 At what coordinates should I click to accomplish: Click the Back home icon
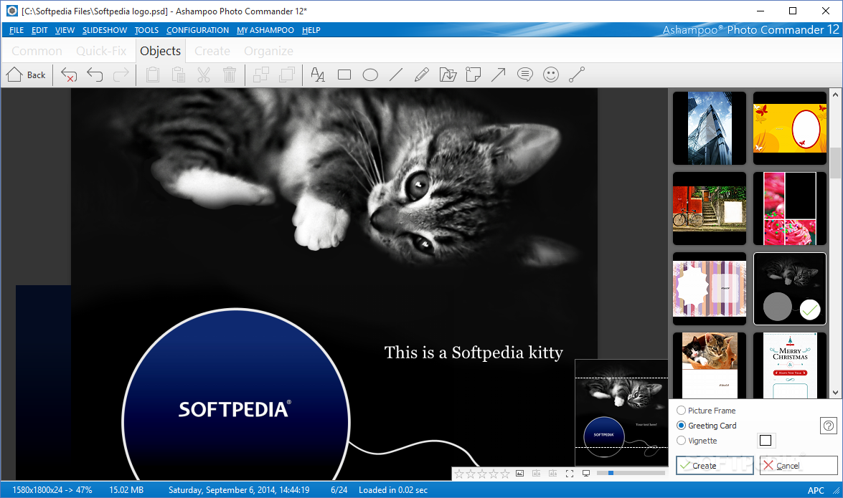tap(14, 75)
